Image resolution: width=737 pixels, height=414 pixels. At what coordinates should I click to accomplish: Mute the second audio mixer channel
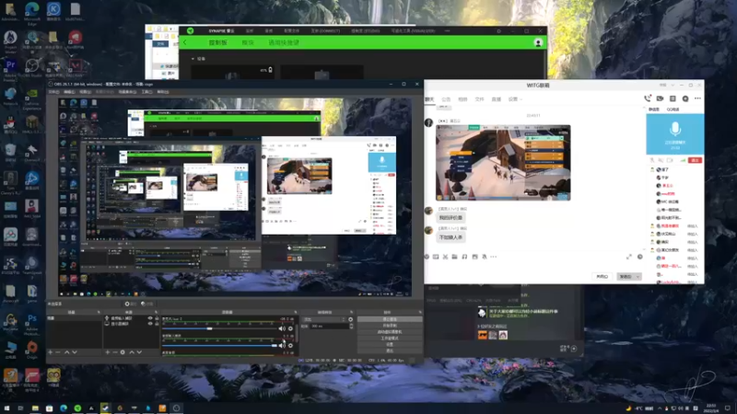(282, 346)
